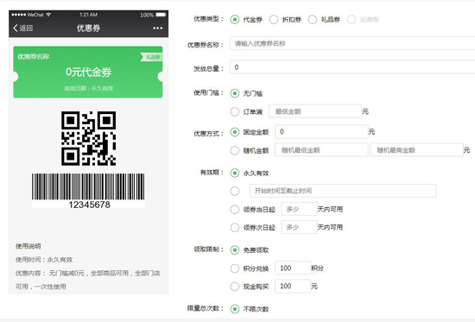The image size is (475, 322).
Task: Click the QR code in the coupon preview
Action: [88, 138]
